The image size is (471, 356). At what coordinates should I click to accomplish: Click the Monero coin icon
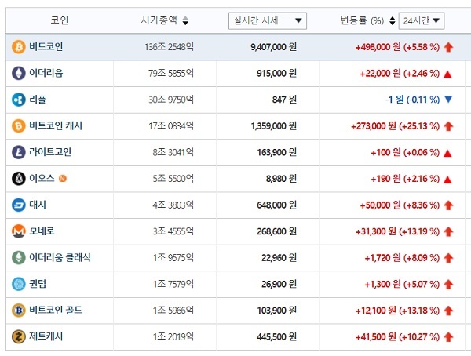pyautogui.click(x=18, y=231)
